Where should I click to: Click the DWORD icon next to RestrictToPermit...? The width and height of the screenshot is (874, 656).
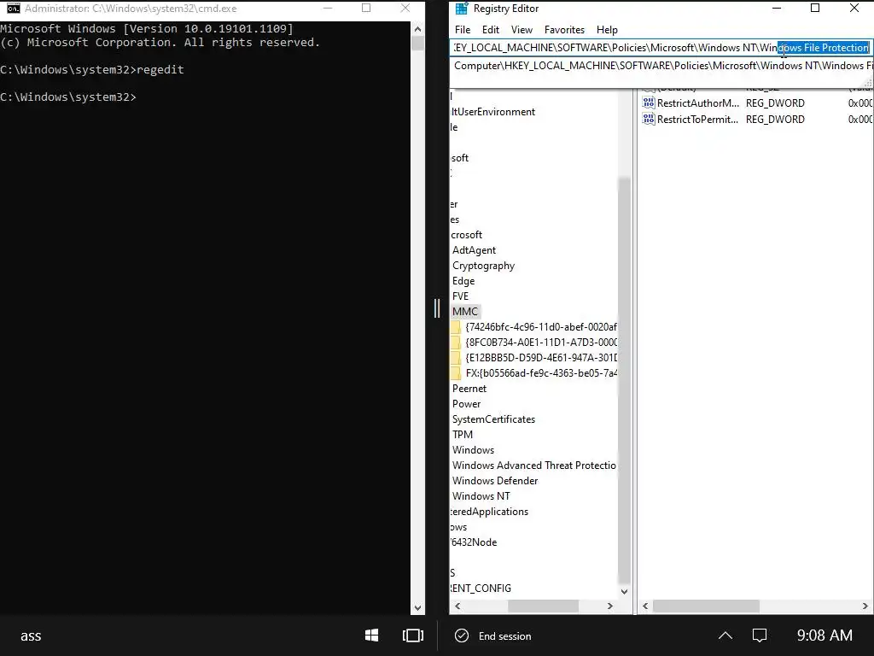click(649, 119)
